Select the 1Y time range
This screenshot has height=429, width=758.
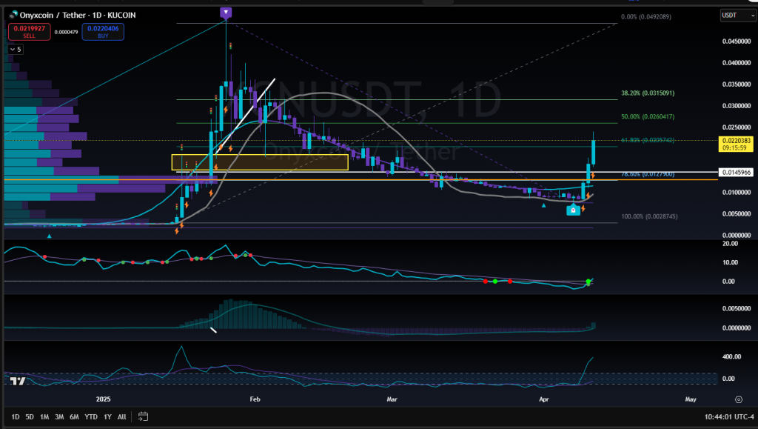tap(107, 416)
